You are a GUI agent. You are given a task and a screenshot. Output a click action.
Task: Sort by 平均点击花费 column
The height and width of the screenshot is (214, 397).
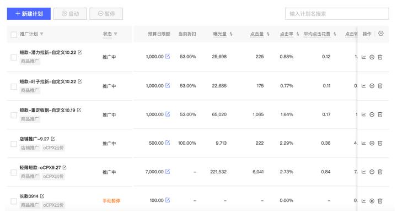pyautogui.click(x=335, y=34)
